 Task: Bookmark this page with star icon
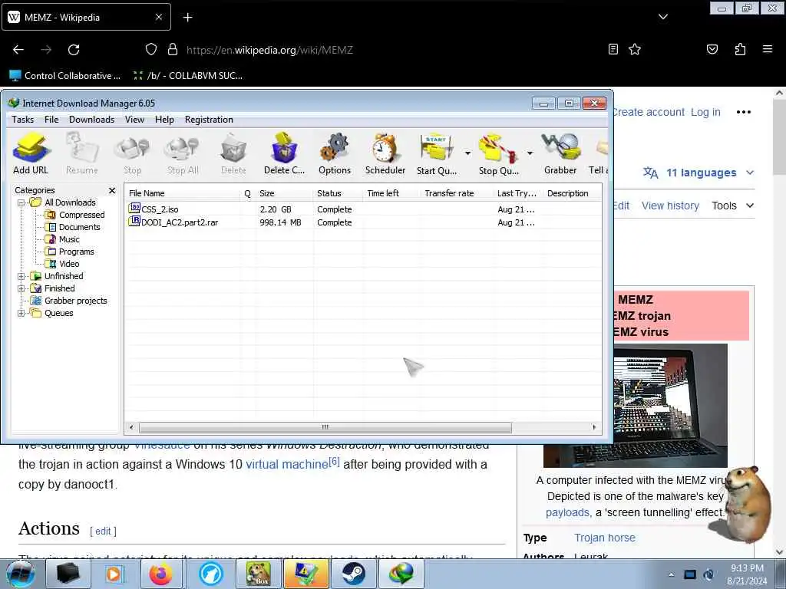pyautogui.click(x=635, y=49)
